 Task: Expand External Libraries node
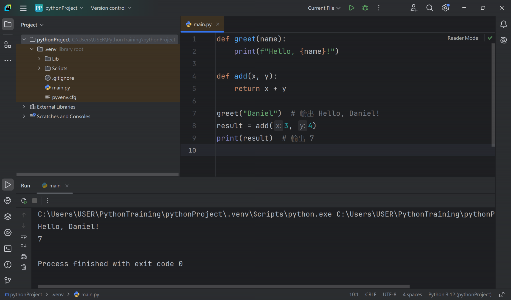[24, 107]
